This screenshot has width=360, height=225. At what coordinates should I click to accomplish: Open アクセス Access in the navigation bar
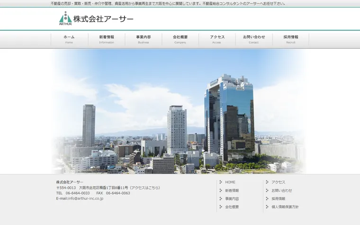(x=217, y=39)
